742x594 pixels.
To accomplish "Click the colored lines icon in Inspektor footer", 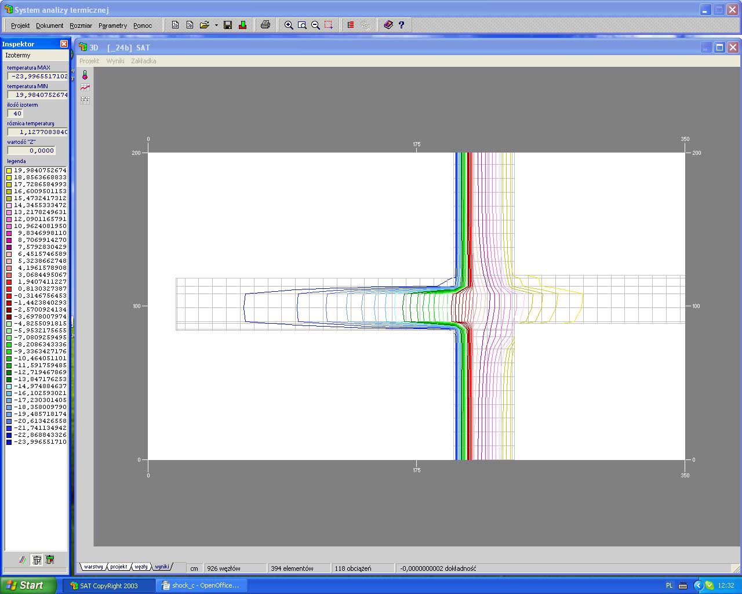I will 23,560.
